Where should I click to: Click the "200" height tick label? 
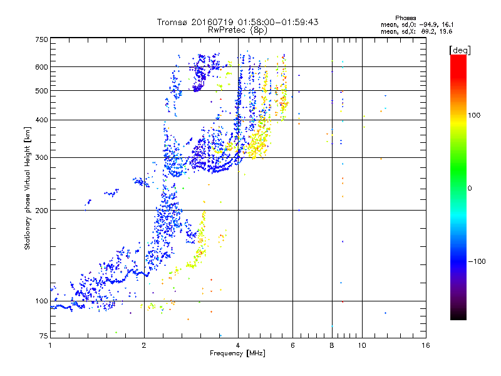41,211
